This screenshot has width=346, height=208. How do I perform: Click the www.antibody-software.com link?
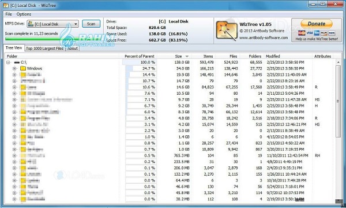coord(264,38)
